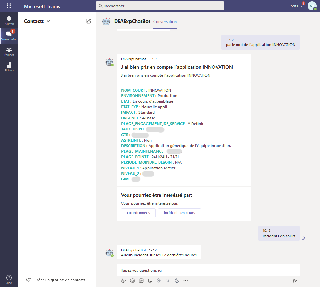This screenshot has width=320, height=287.
Task: Open Aide help menu
Action: 9,279
